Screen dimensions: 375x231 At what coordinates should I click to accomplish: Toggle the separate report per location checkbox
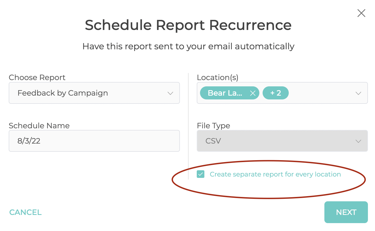click(201, 174)
